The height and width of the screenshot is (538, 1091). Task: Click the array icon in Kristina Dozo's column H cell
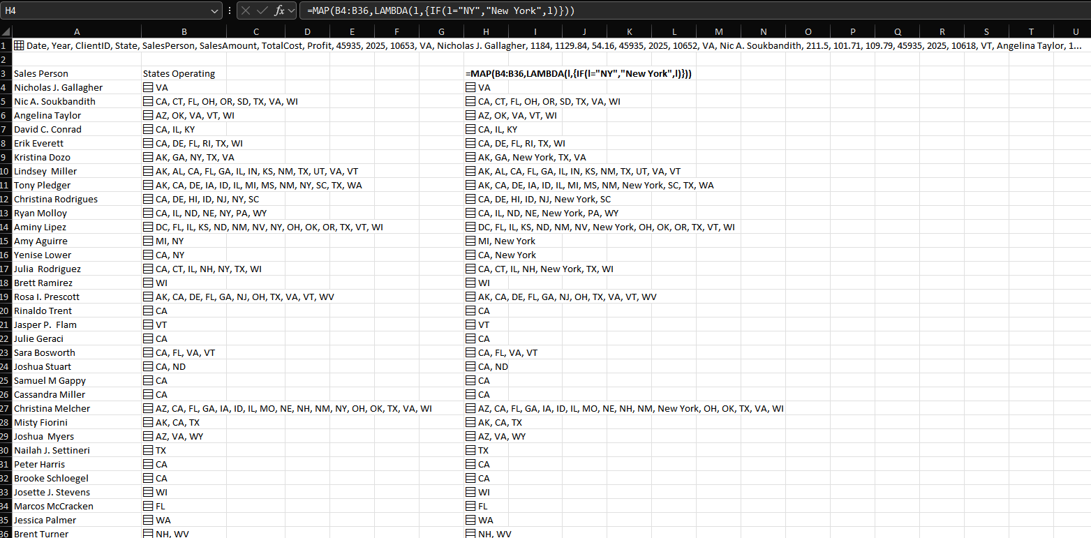pos(470,157)
